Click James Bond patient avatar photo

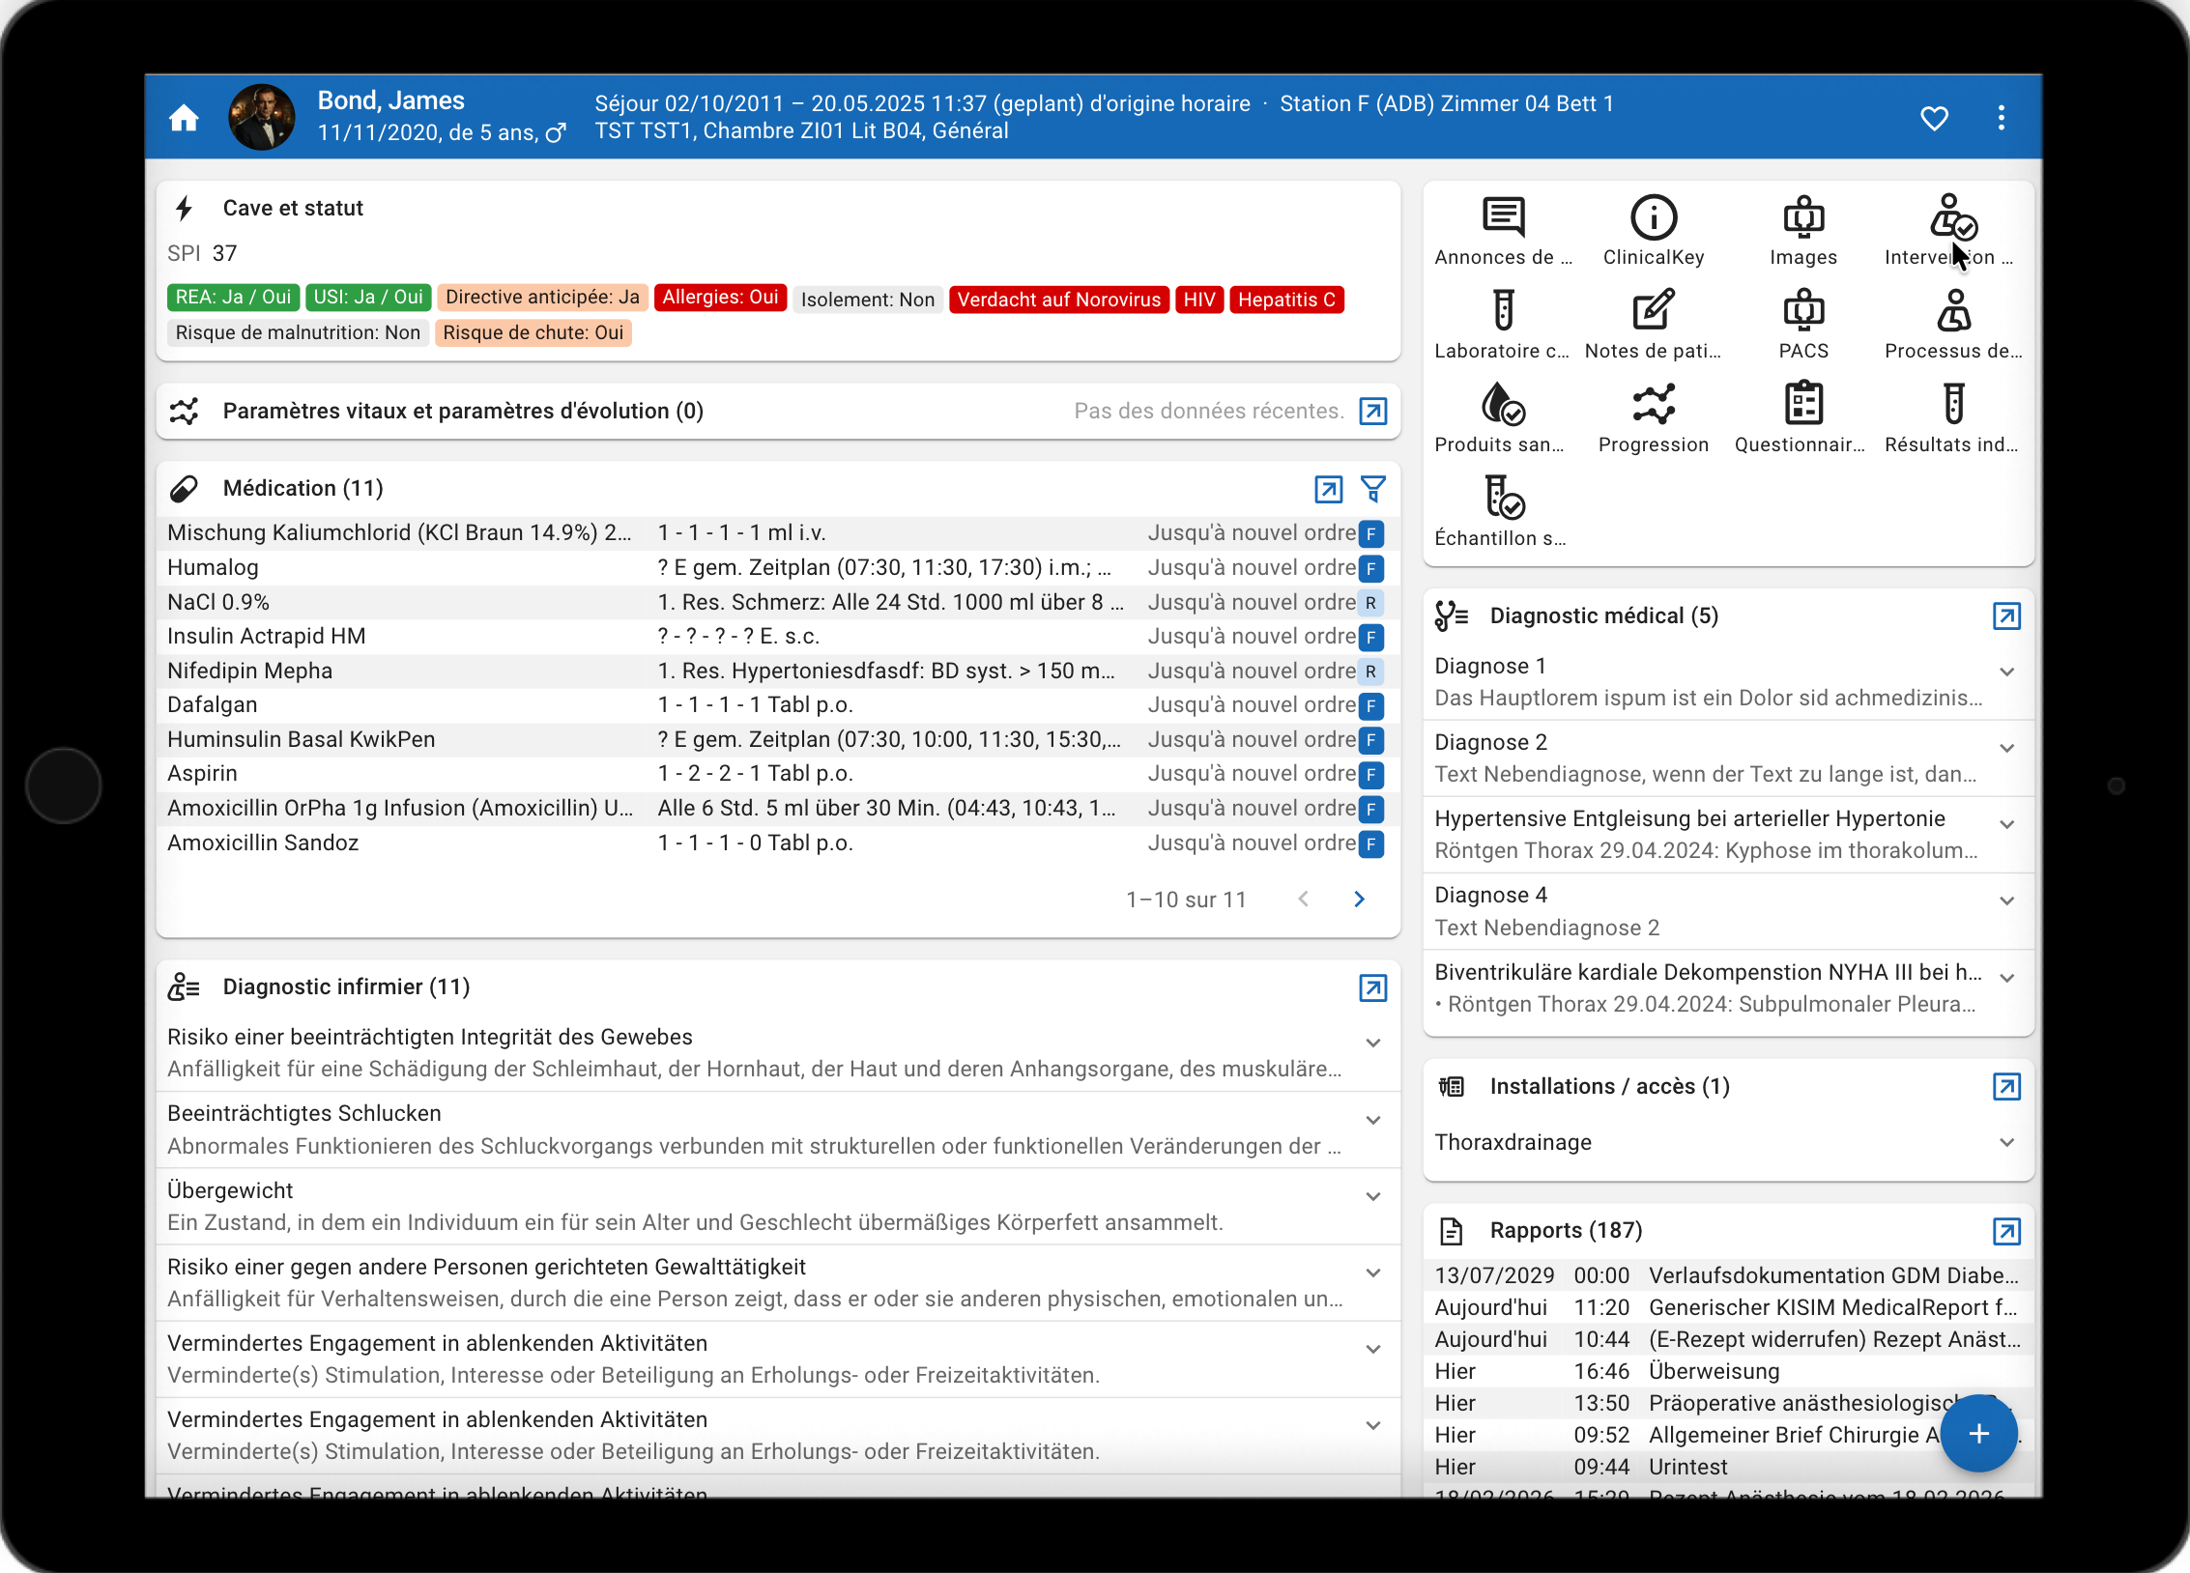tap(261, 118)
